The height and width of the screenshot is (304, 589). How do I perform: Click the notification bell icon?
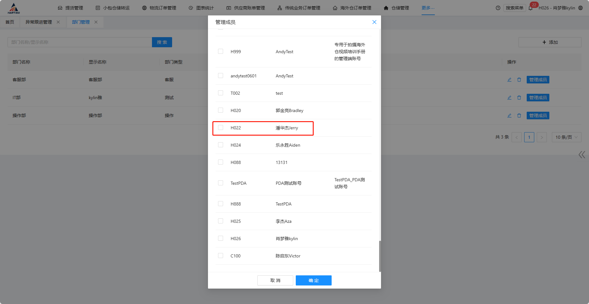[x=530, y=8]
